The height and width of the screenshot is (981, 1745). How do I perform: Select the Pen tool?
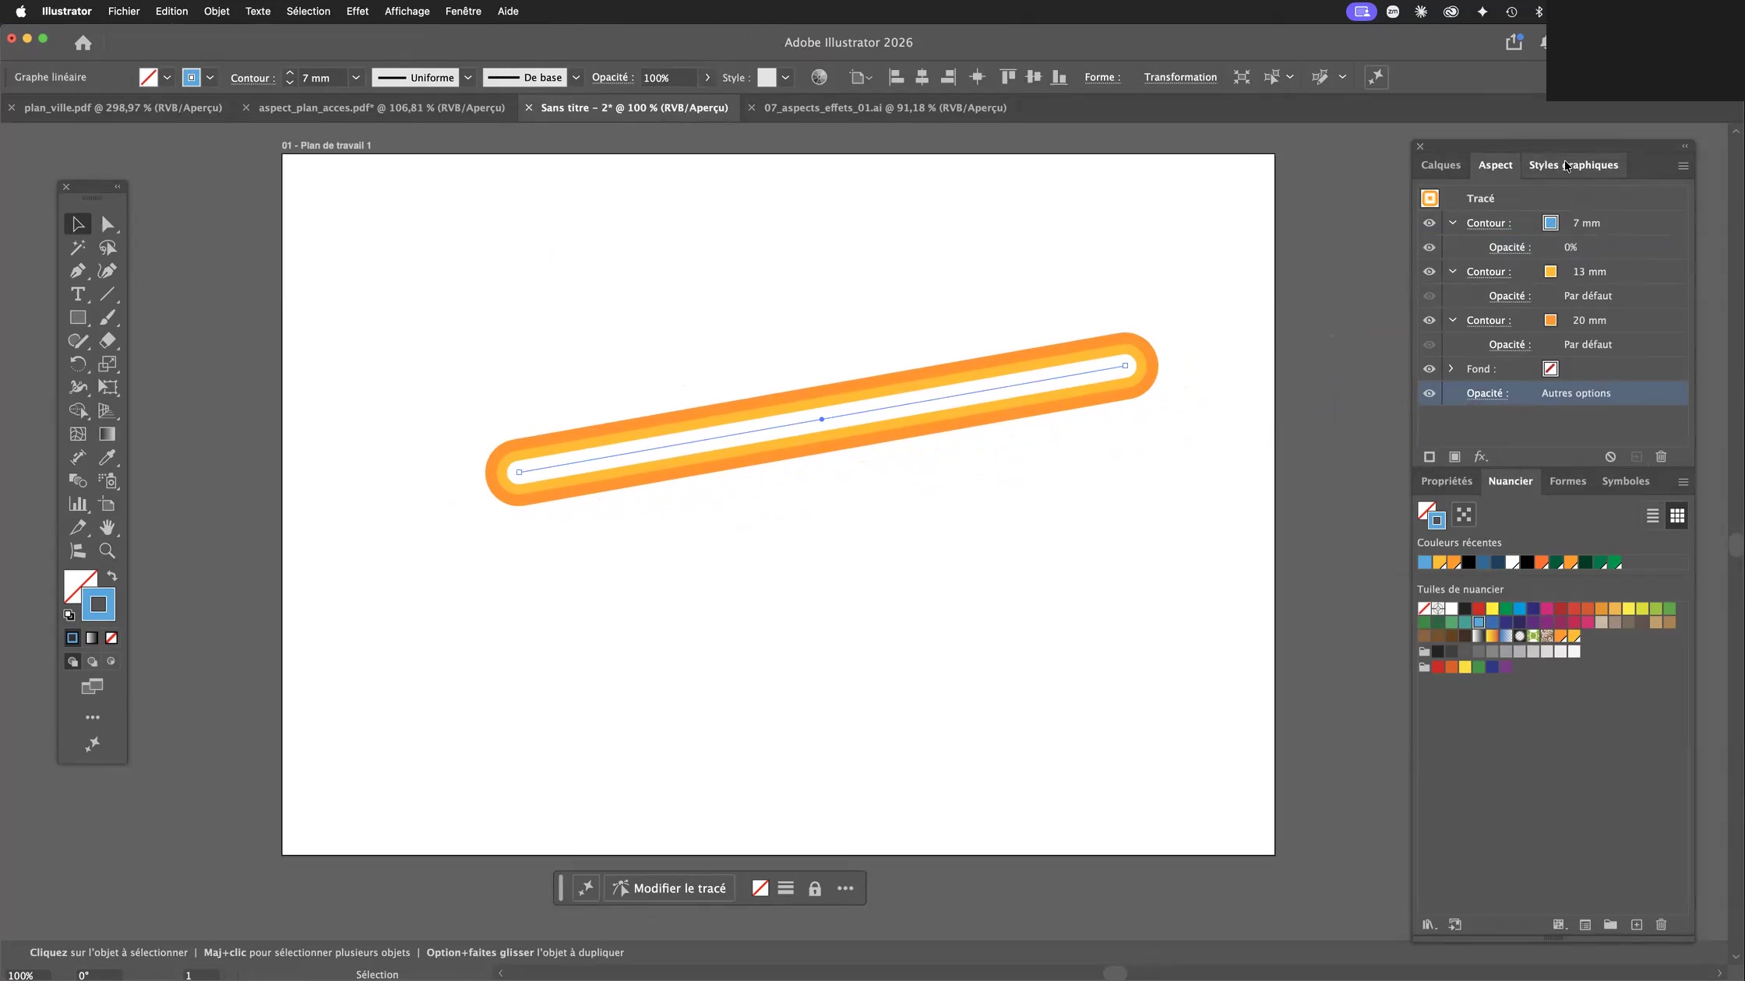pyautogui.click(x=77, y=271)
